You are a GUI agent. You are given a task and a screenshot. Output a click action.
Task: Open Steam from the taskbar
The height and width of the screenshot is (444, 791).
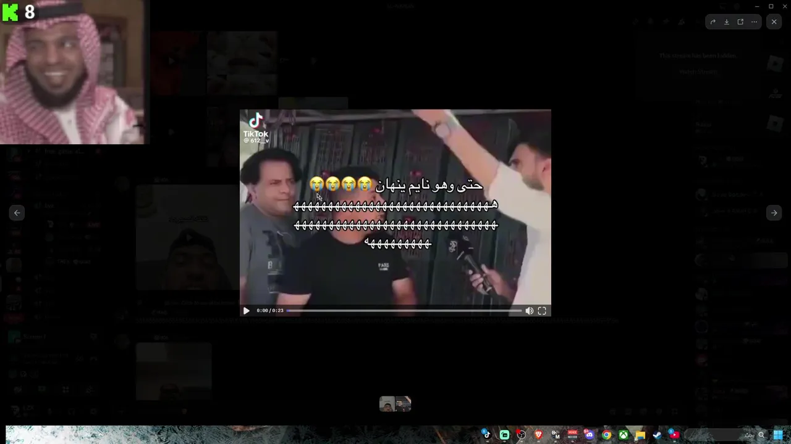point(657,435)
